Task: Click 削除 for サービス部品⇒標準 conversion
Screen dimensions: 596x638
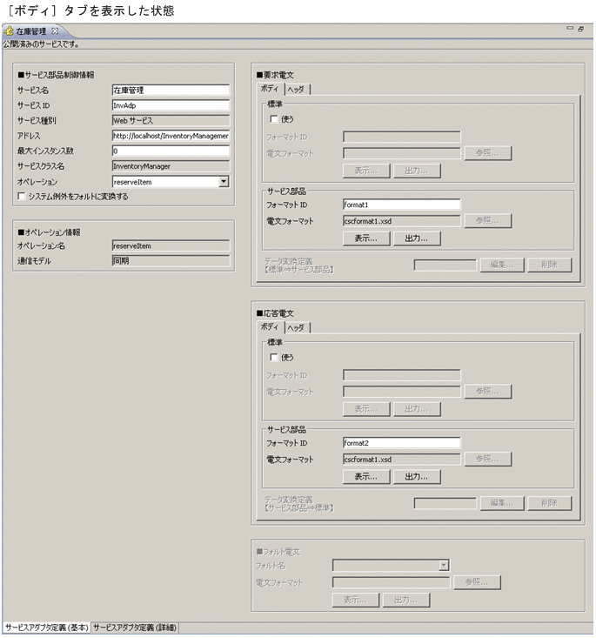Action: pos(550,503)
